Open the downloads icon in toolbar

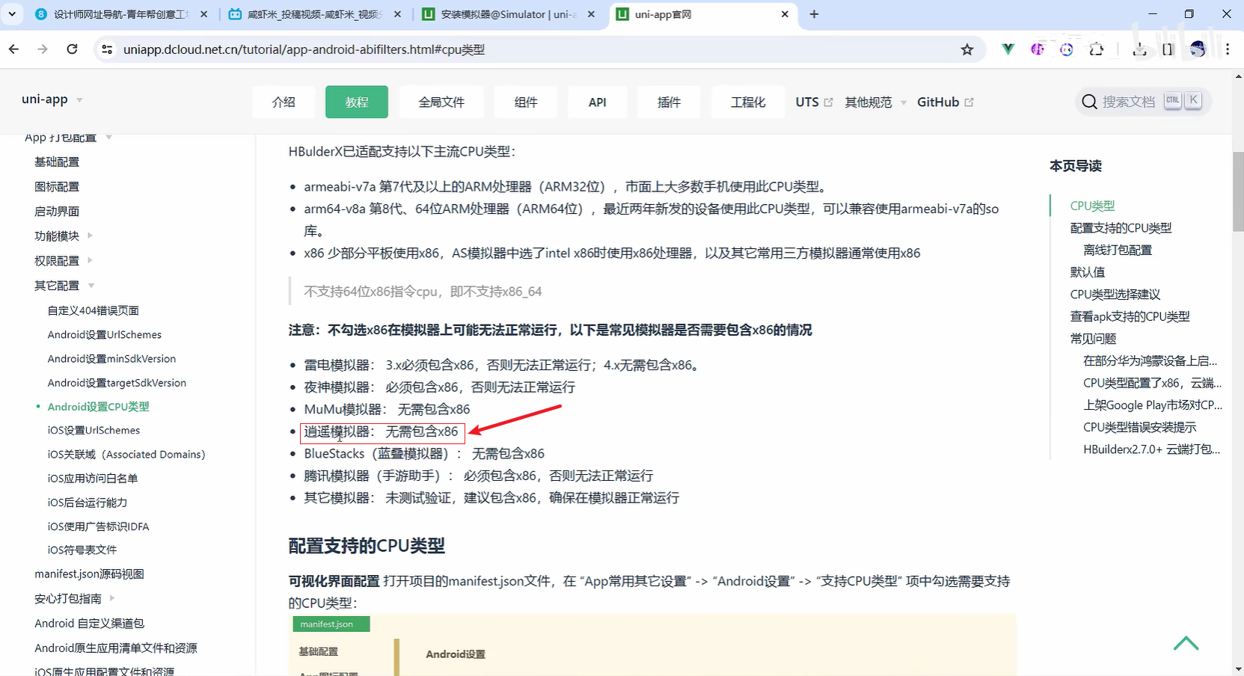[x=1140, y=49]
